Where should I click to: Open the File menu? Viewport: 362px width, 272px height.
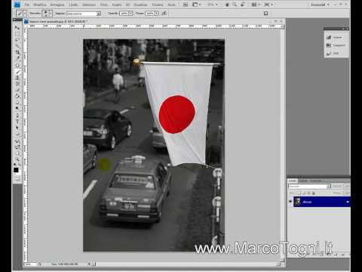point(27,5)
